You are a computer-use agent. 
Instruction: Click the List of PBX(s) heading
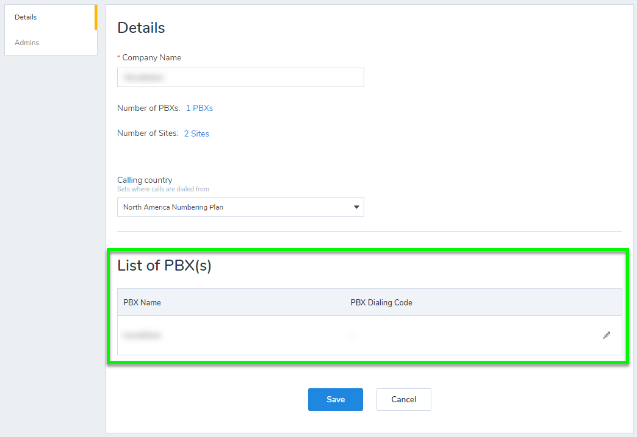point(164,265)
